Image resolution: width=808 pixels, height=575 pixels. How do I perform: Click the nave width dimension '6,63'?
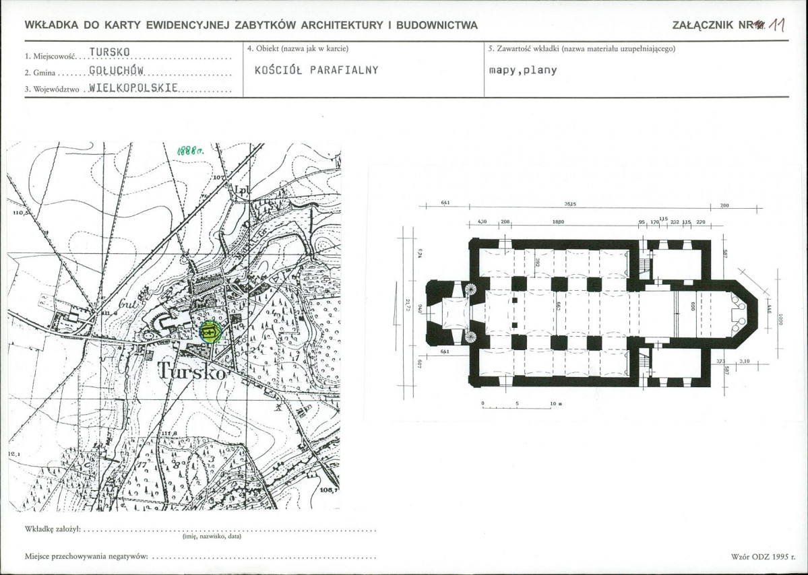(558, 307)
